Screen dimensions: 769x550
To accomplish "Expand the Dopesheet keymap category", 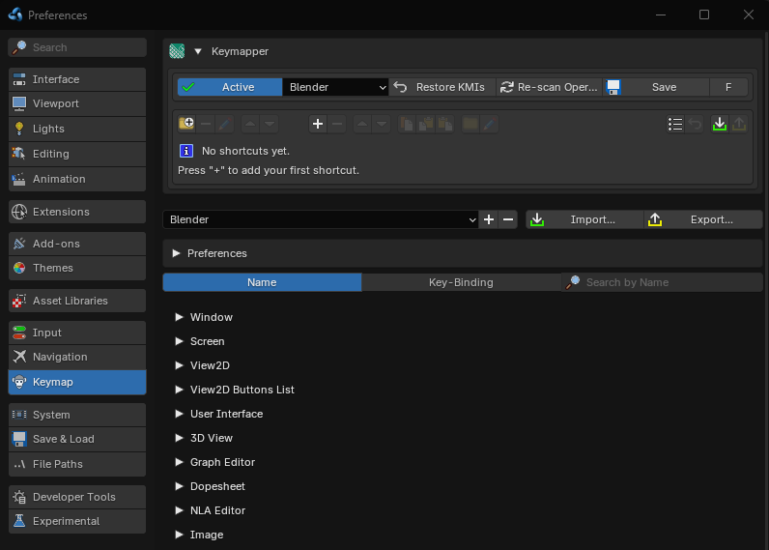I will point(179,486).
